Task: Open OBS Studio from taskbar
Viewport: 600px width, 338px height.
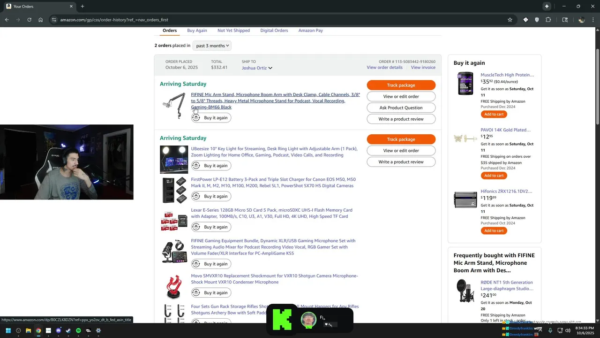Action: (x=18, y=330)
